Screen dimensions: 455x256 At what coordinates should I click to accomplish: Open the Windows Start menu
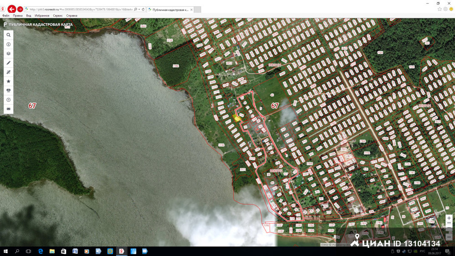tap(5, 251)
